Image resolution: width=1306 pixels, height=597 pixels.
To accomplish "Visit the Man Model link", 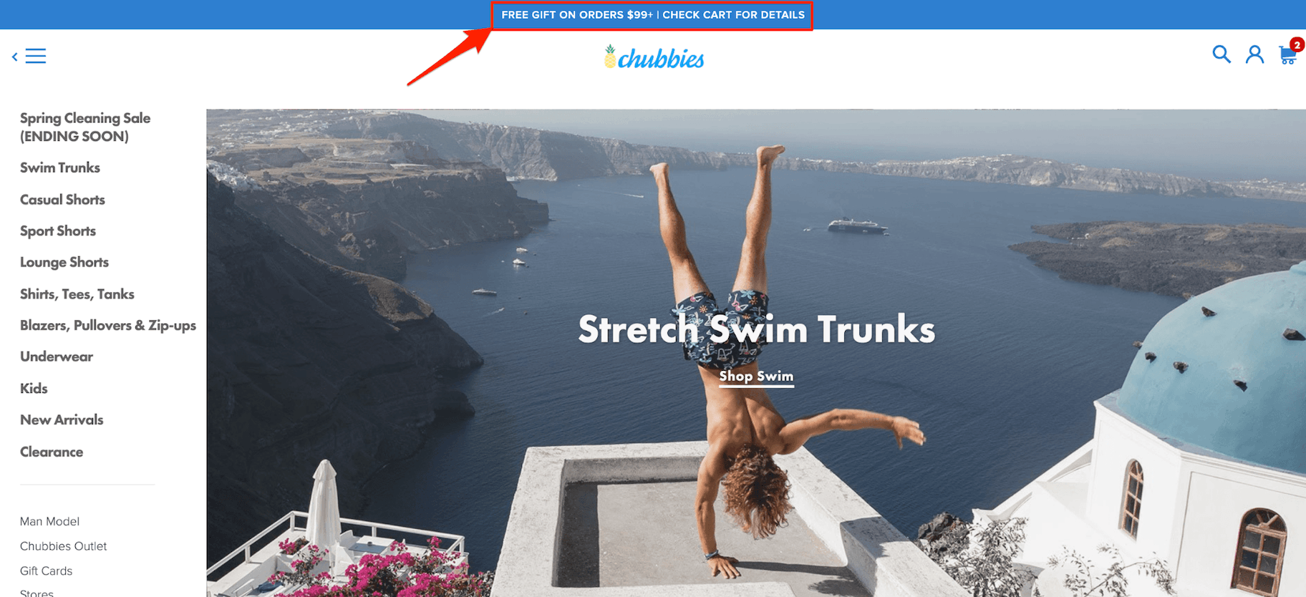I will (x=49, y=521).
